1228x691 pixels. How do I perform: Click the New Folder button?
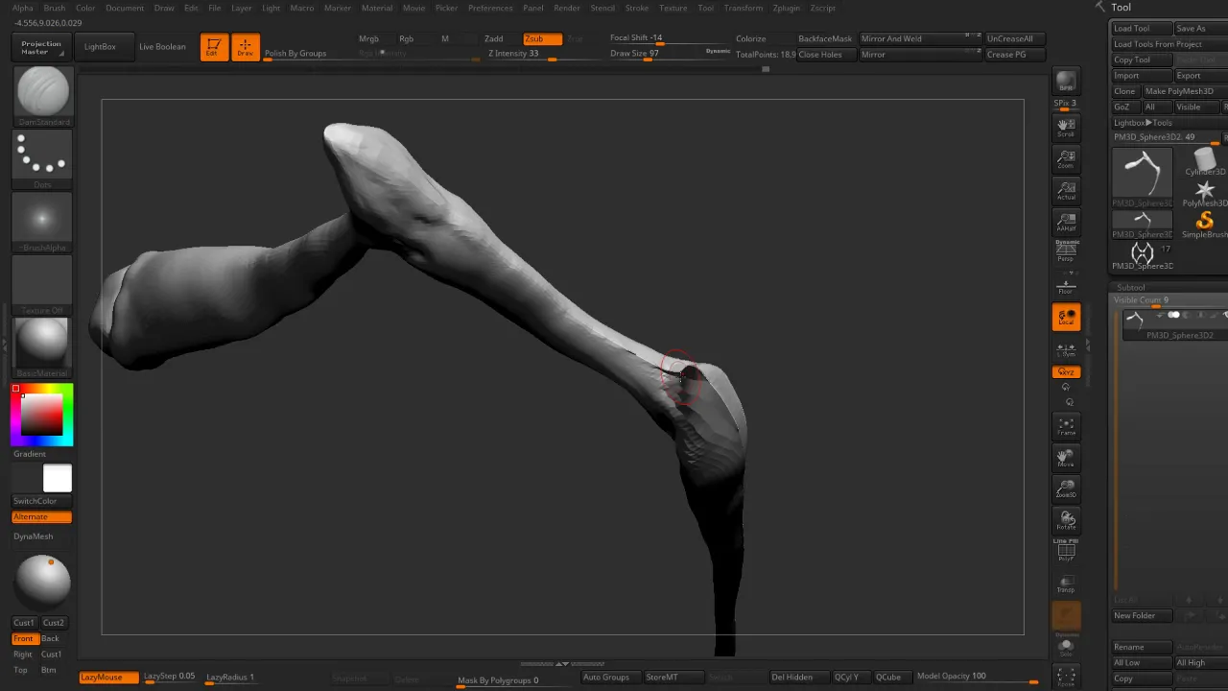(1142, 616)
